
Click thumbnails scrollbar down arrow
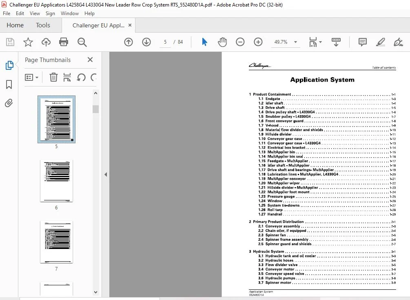coord(96,292)
